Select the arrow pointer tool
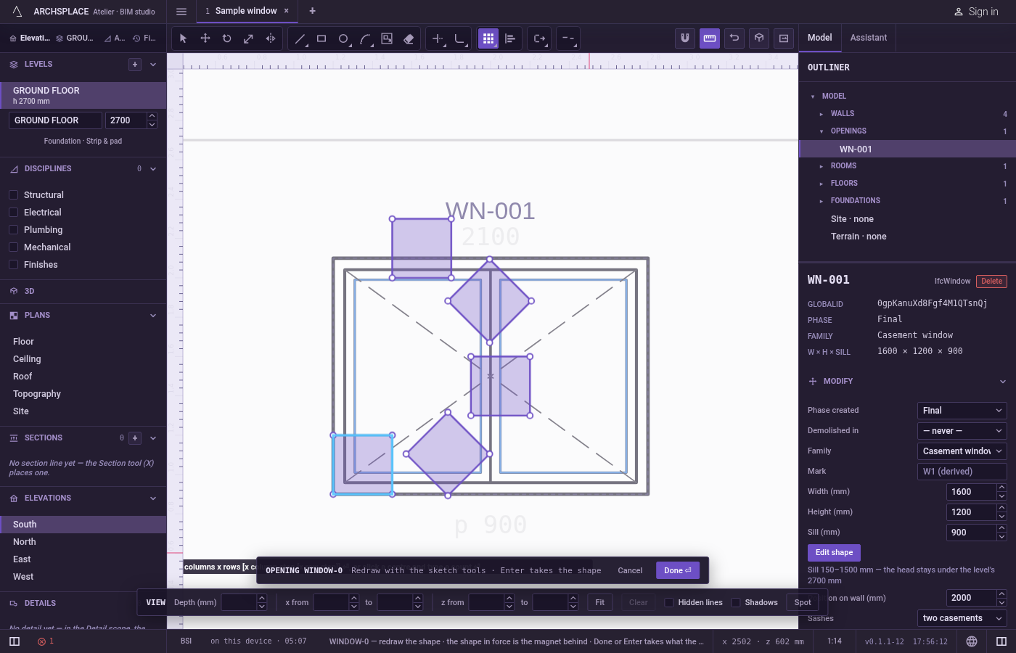Viewport: 1016px width, 653px height. [183, 38]
